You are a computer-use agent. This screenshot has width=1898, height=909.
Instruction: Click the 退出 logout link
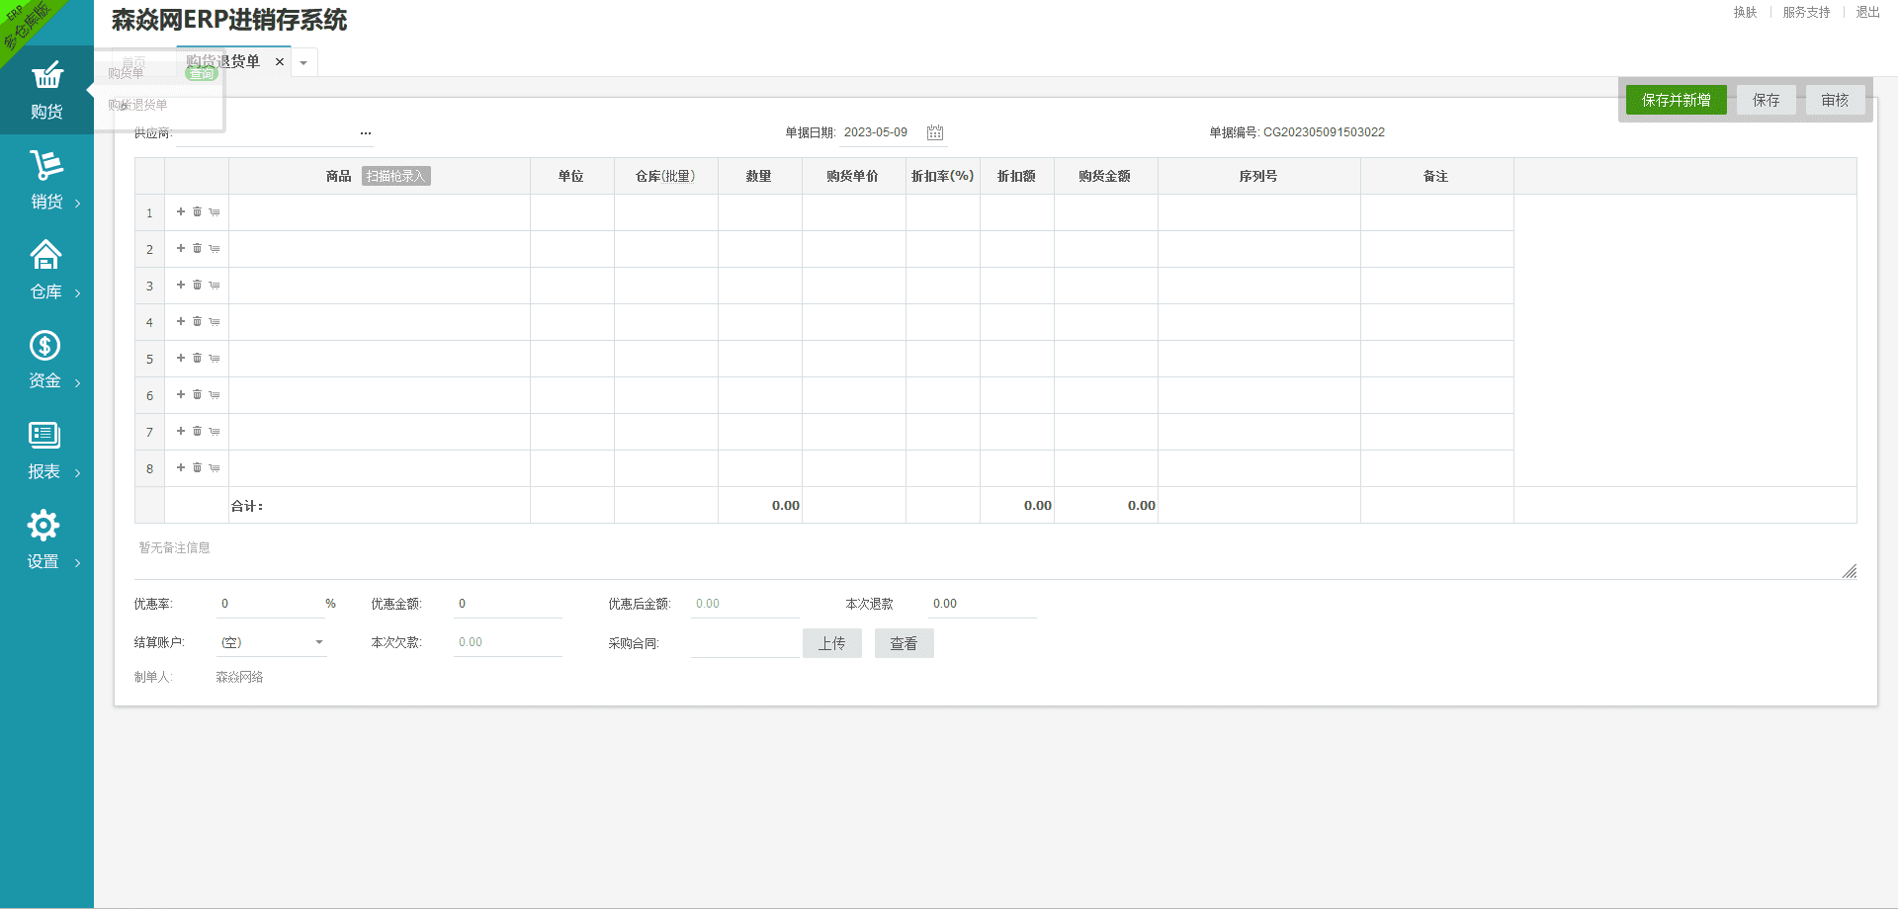pos(1868,12)
